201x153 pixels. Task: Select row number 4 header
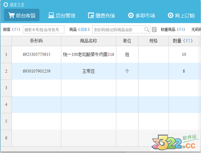point(6,104)
